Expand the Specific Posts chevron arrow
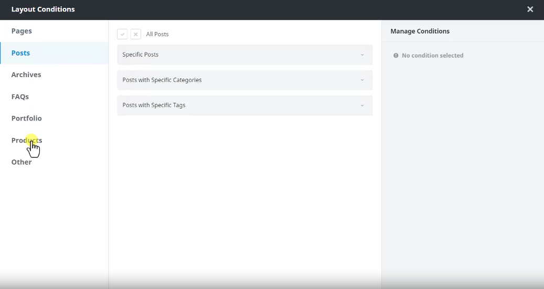Viewport: 544px width, 289px height. [362, 55]
